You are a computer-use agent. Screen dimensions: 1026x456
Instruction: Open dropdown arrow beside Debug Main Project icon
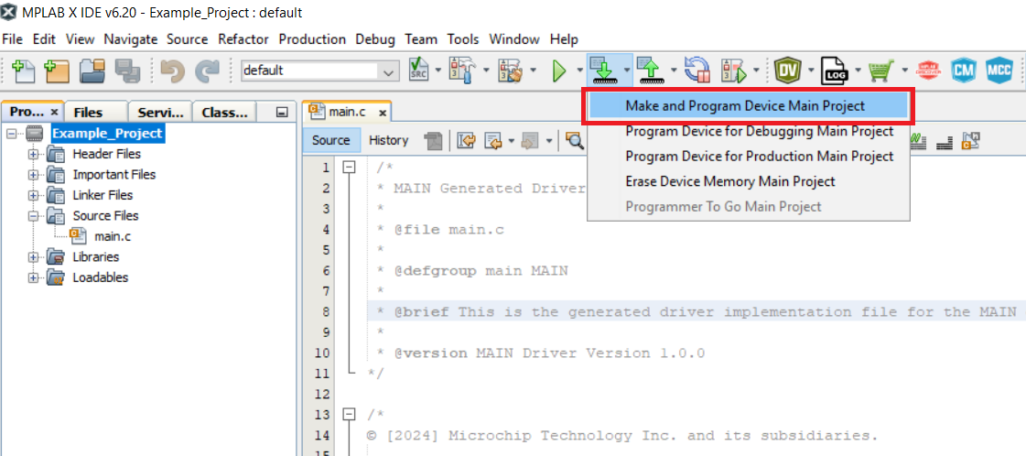[x=756, y=71]
